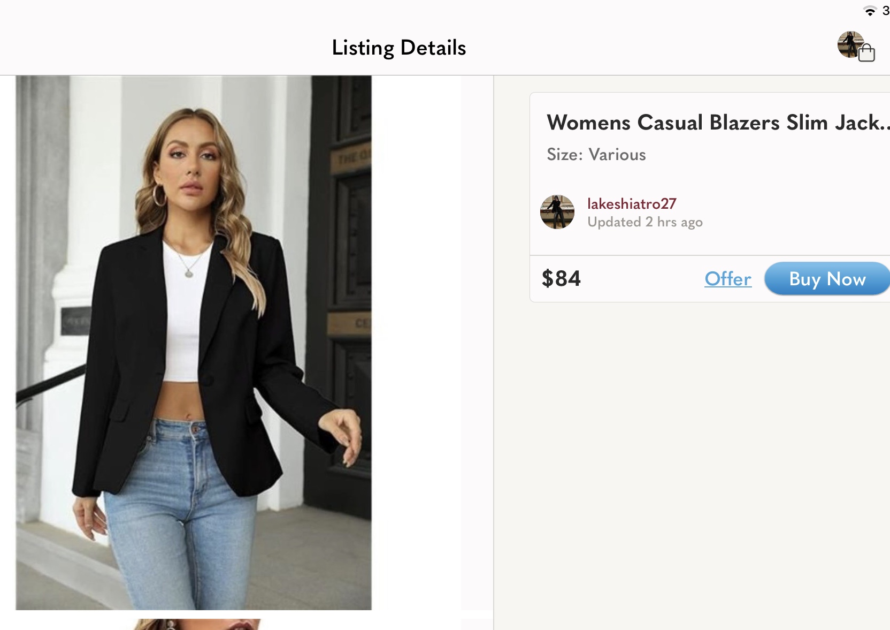
Task: Click the gold hoop earring in photo
Action: click(159, 195)
